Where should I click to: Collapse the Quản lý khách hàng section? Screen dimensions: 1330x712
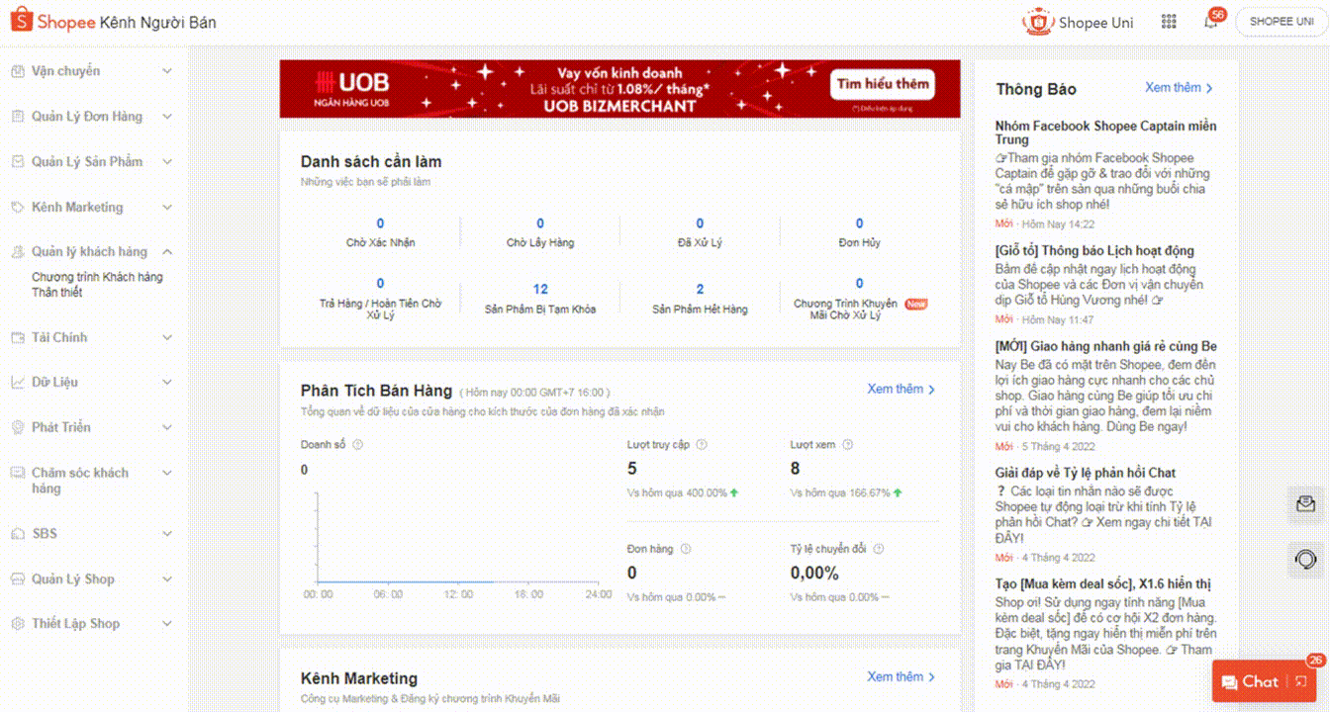point(166,252)
